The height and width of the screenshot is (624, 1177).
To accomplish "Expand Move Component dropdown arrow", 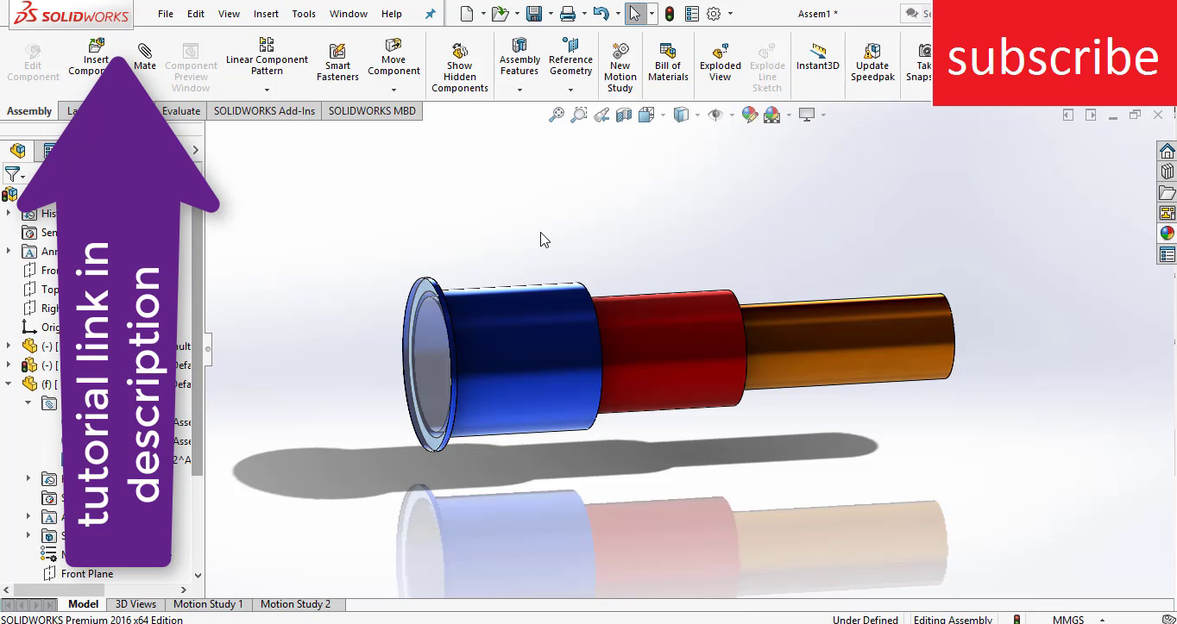I will click(x=393, y=90).
